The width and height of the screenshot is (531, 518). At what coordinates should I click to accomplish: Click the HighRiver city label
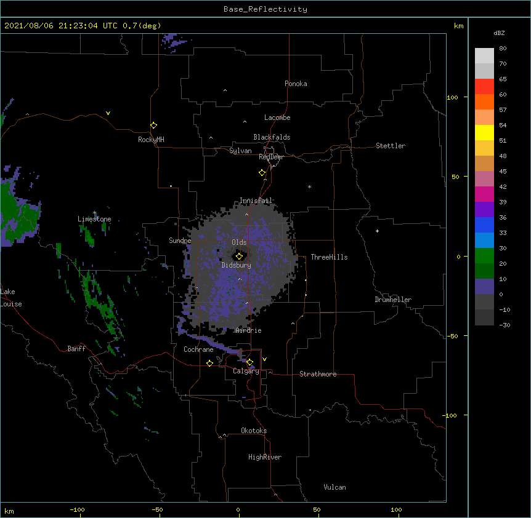(x=264, y=457)
